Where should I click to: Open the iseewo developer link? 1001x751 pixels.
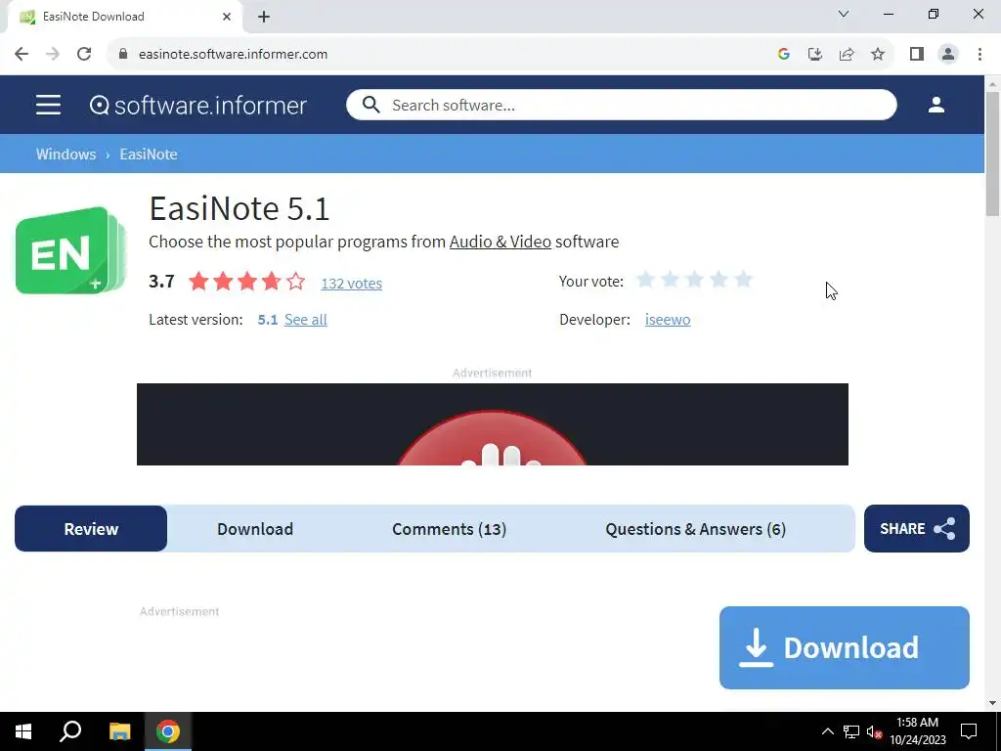click(x=667, y=320)
